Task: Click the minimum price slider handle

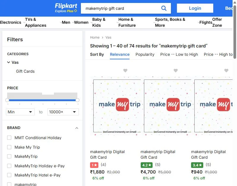Action: point(7,100)
